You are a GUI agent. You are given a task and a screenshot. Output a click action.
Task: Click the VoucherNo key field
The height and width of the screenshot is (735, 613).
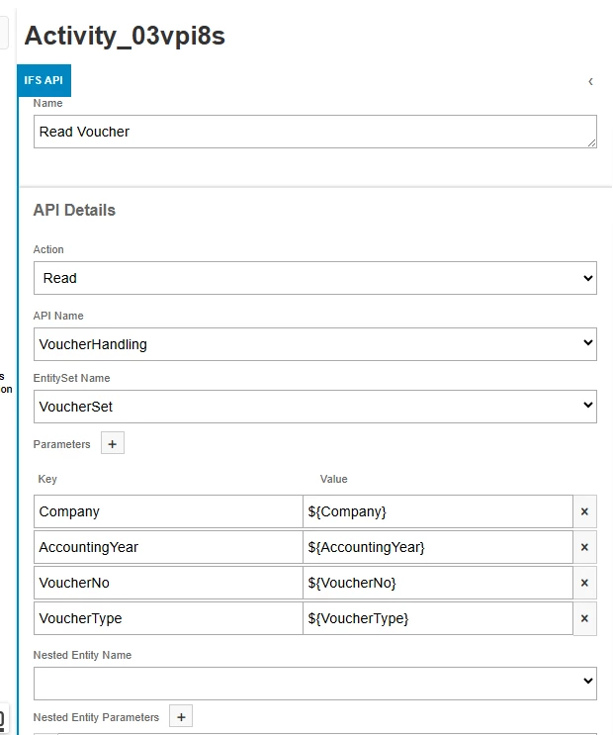tap(167, 583)
